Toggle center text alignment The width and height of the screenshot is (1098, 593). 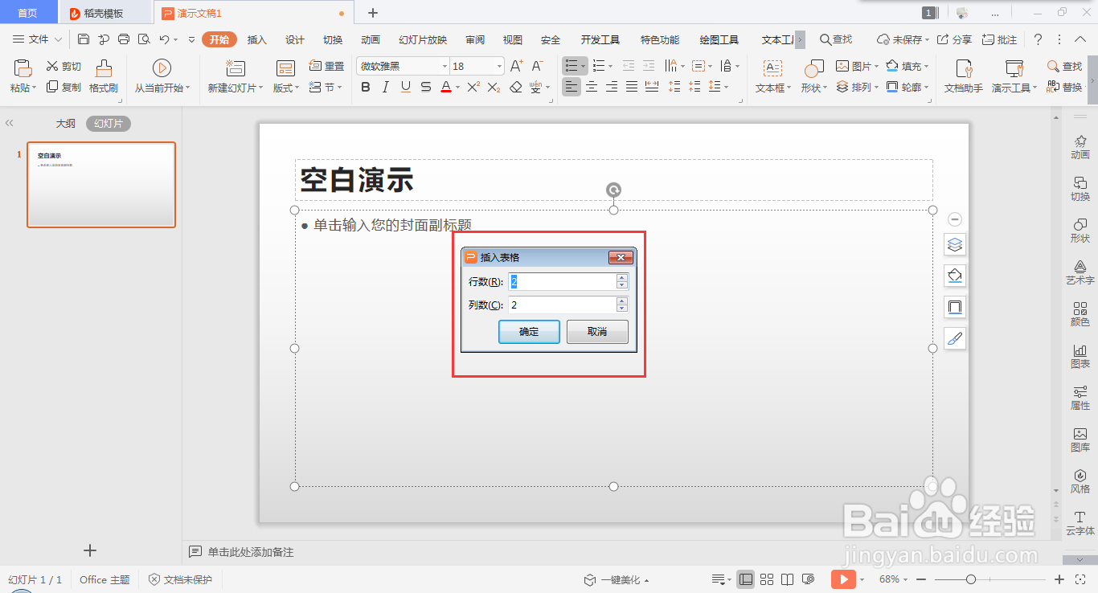pyautogui.click(x=592, y=86)
